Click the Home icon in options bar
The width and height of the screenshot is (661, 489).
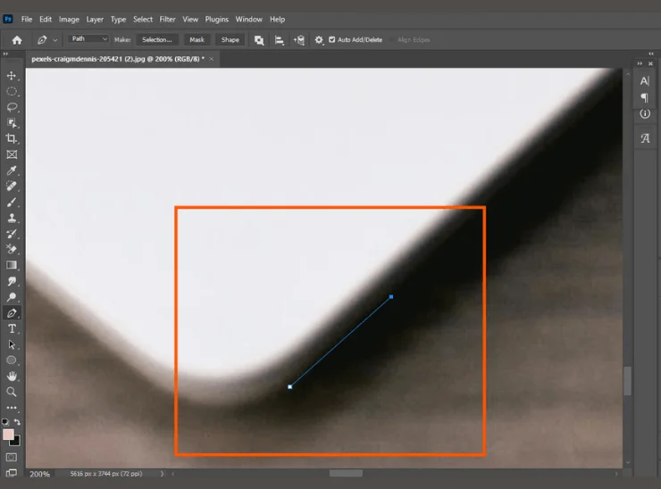pos(17,40)
